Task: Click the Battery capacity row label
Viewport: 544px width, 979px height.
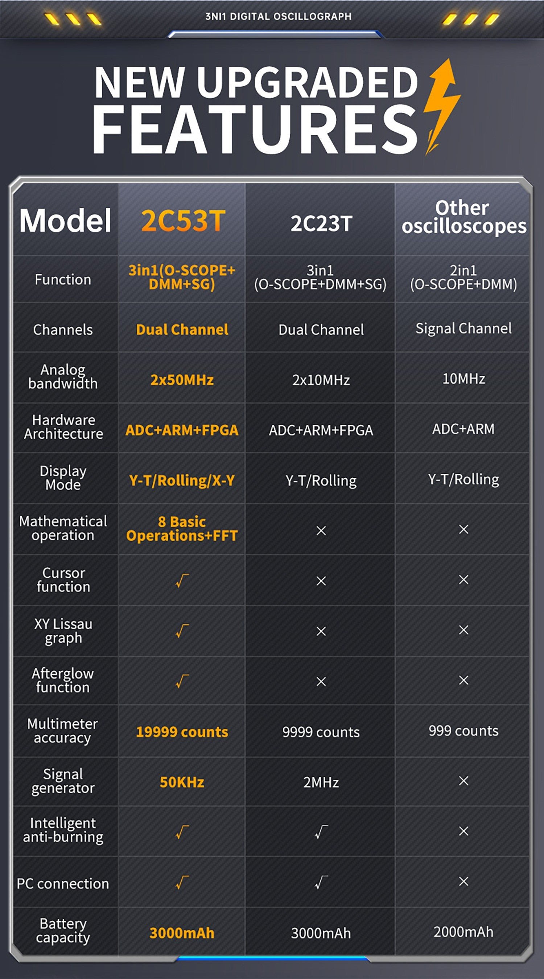Action: pos(63,930)
